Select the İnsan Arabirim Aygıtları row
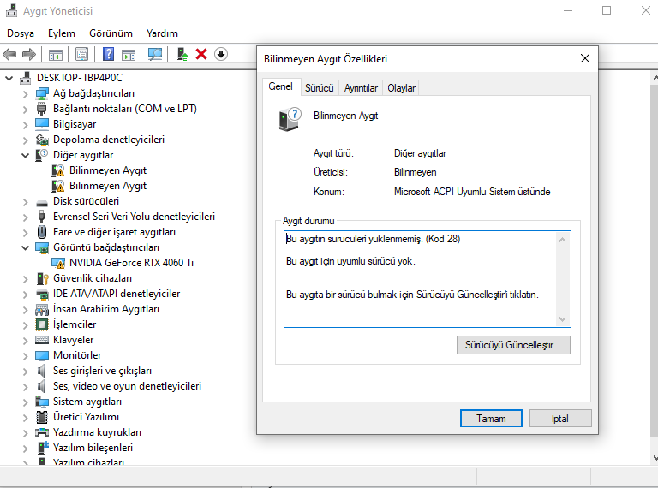This screenshot has height=488, width=658. point(105,309)
